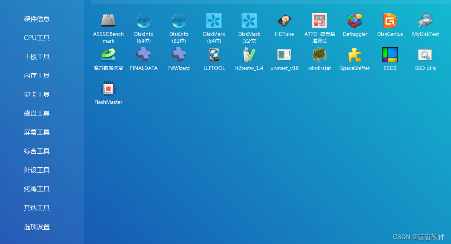Open 屏幕工具 category

point(37,132)
